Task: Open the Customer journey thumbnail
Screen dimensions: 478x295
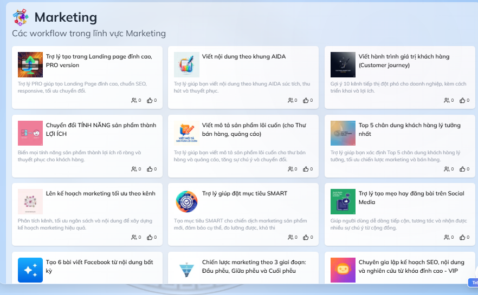Action: point(343,64)
